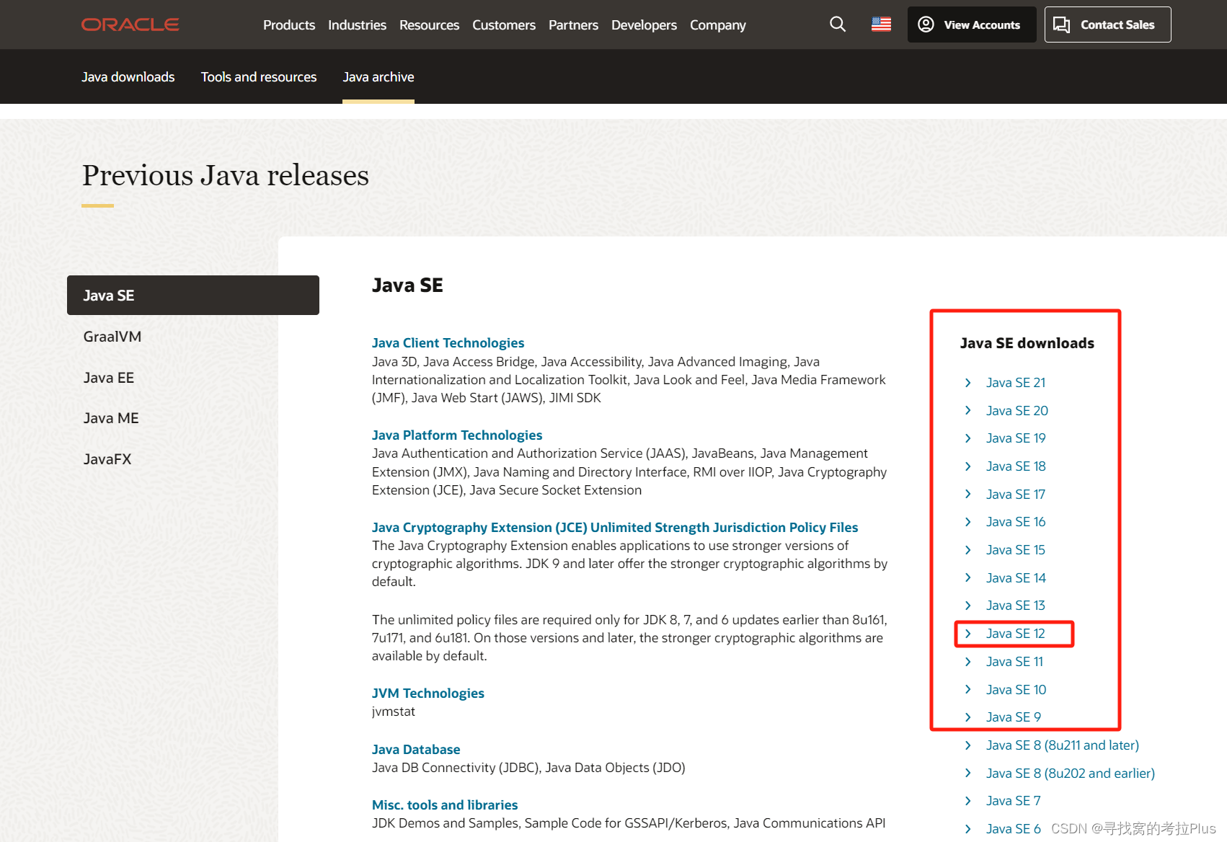Open the Industries menu

point(357,25)
